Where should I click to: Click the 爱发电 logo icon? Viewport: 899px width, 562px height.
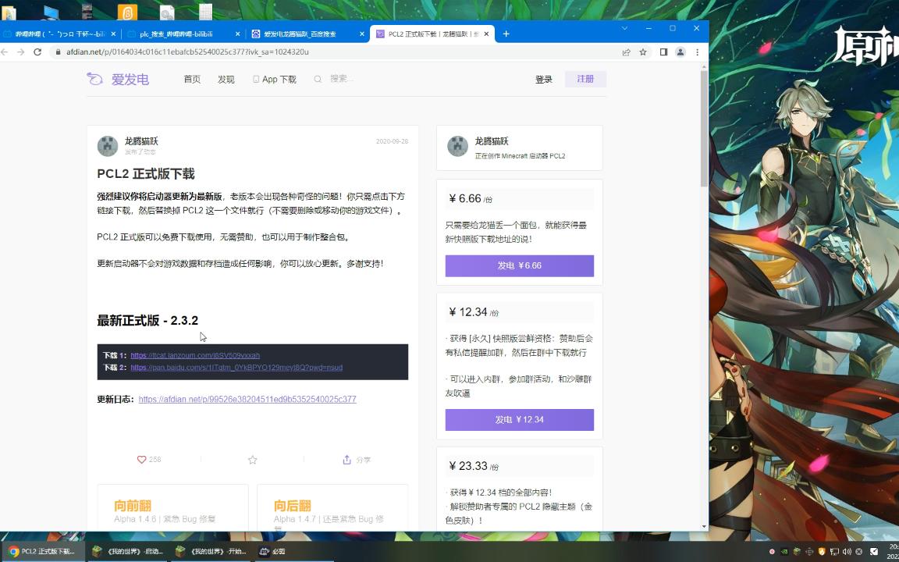tap(94, 79)
